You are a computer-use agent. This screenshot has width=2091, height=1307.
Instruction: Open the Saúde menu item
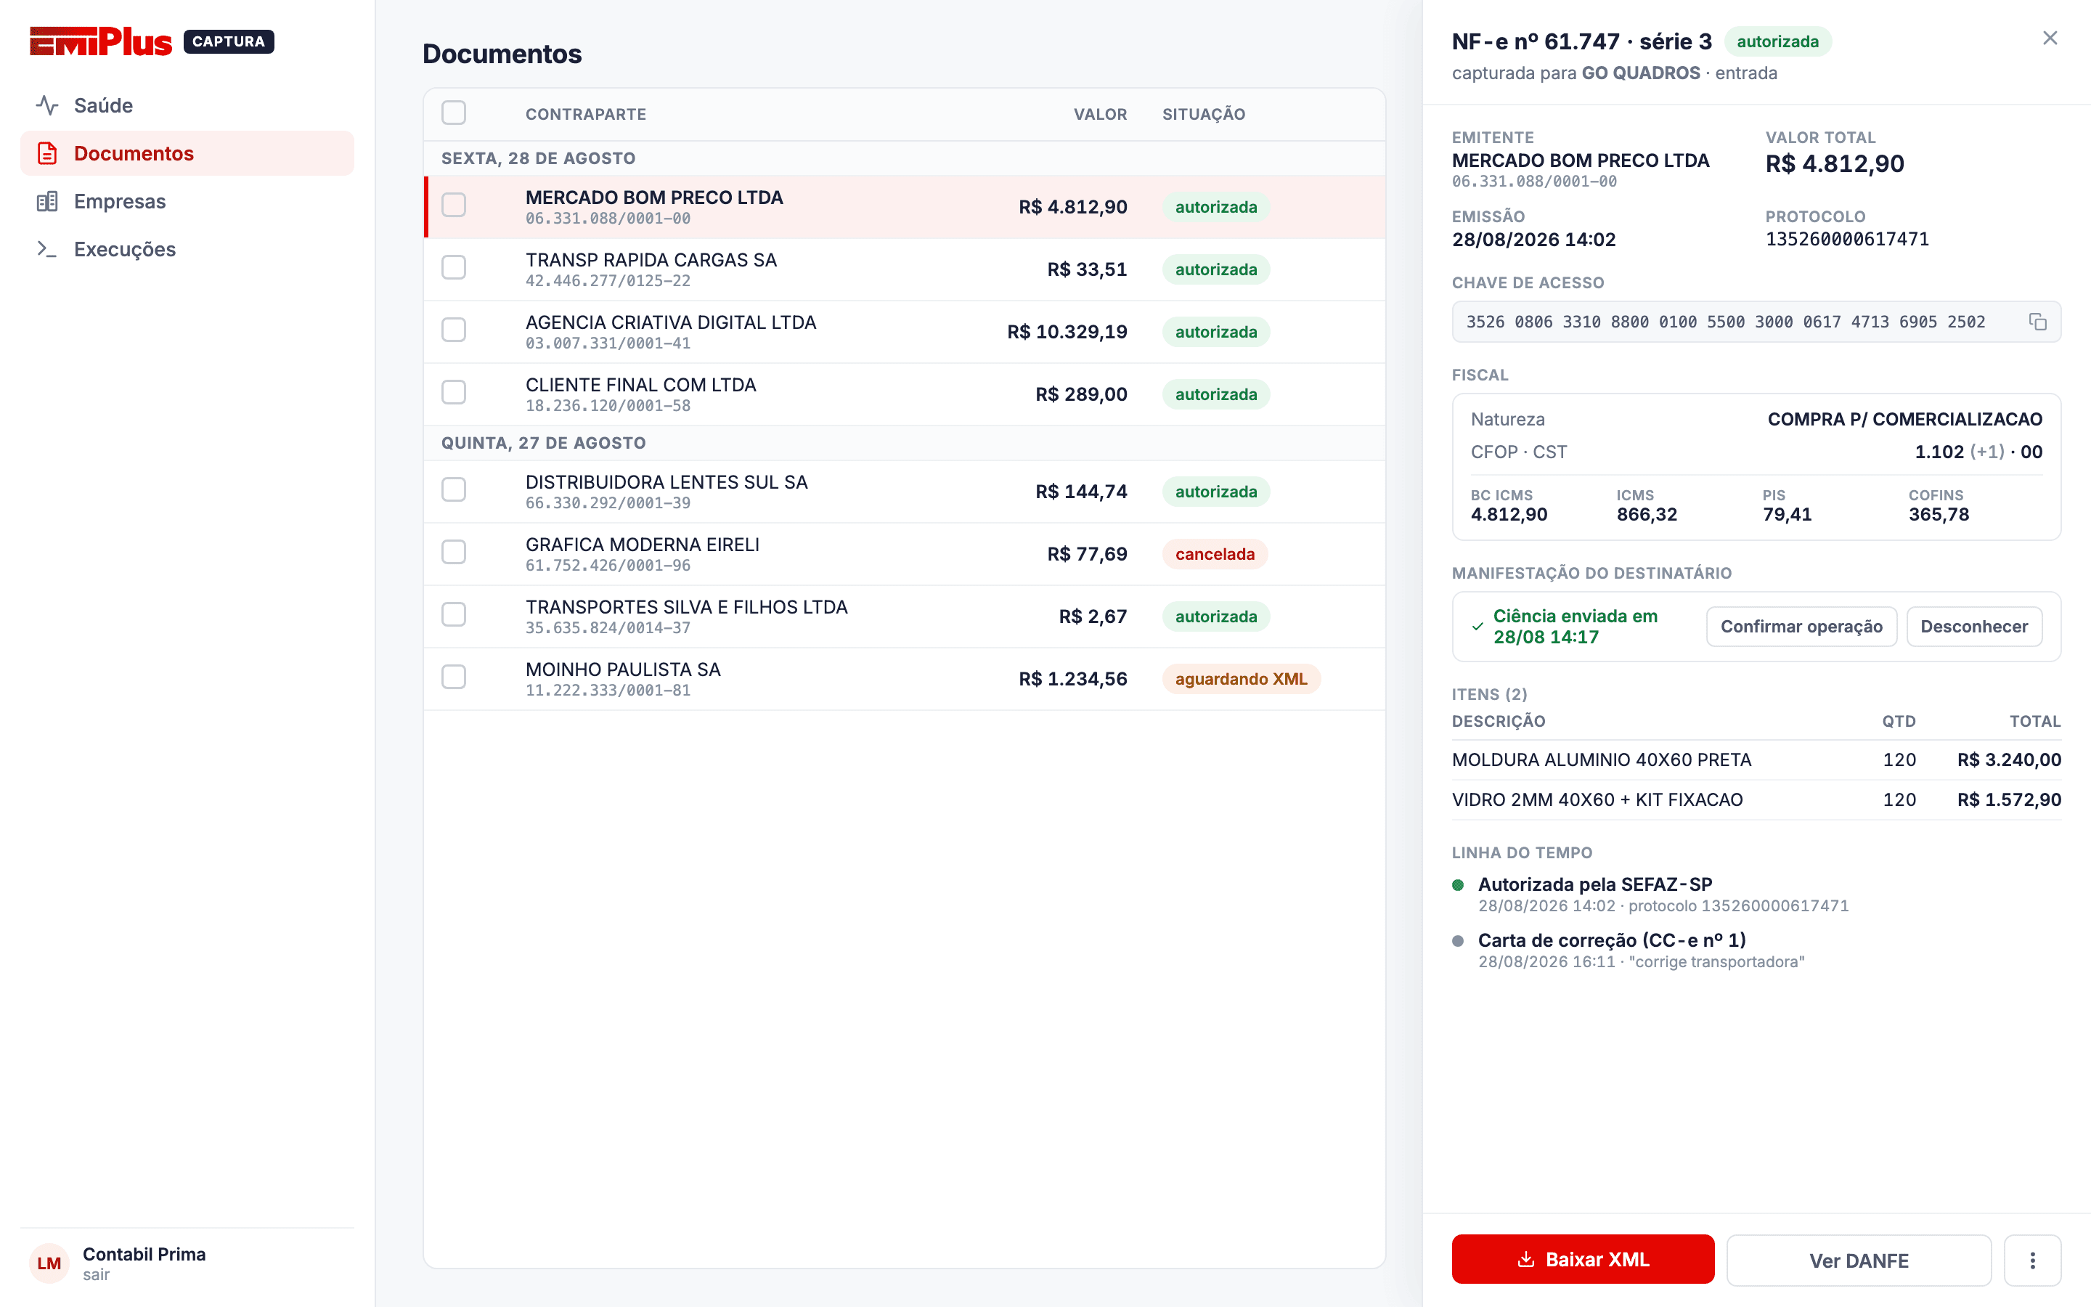tap(187, 105)
